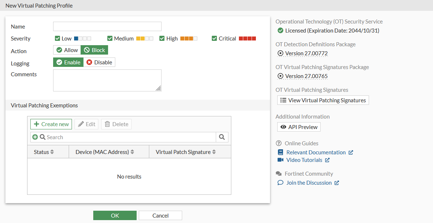Click the green plus filter icon in search bar
The width and height of the screenshot is (433, 223).
pos(34,137)
